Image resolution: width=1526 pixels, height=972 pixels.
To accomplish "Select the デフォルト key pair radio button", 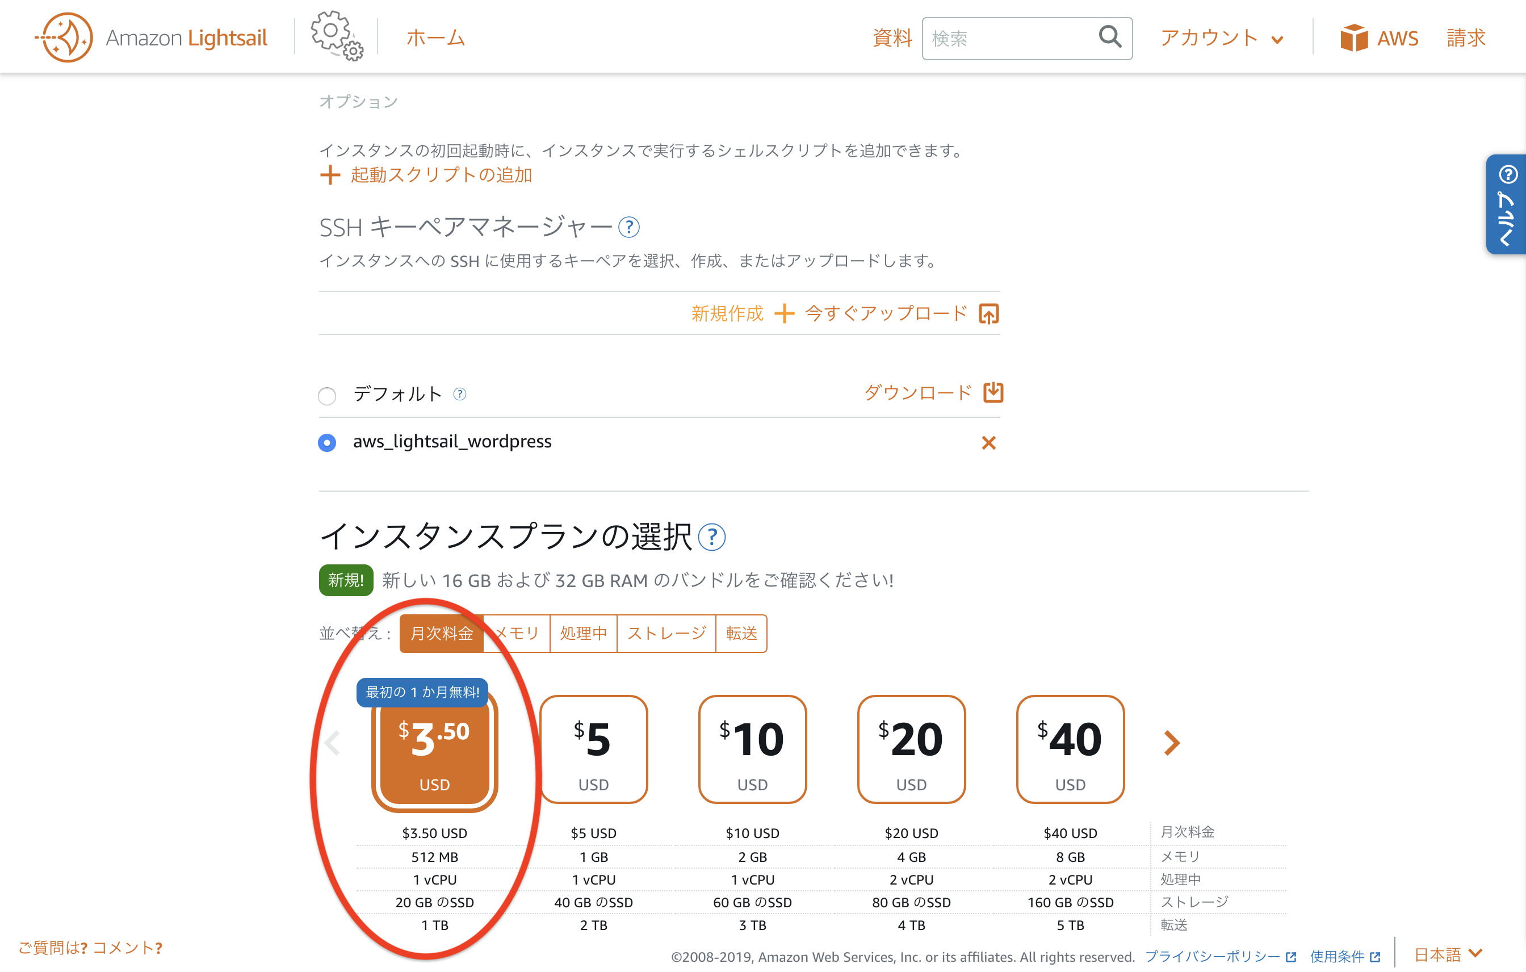I will (x=327, y=396).
